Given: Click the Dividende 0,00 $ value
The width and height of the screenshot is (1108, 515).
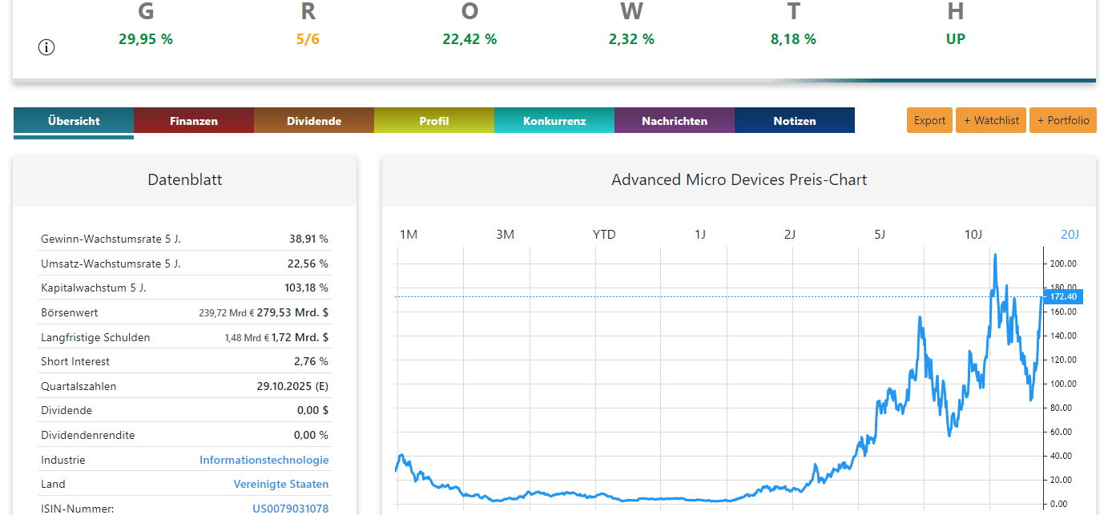Looking at the screenshot, I should 312,410.
